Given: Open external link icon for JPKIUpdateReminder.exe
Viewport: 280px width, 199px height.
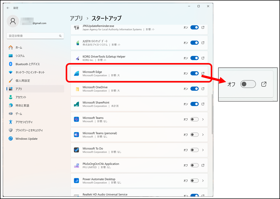Looking at the screenshot, I should coord(203,27).
